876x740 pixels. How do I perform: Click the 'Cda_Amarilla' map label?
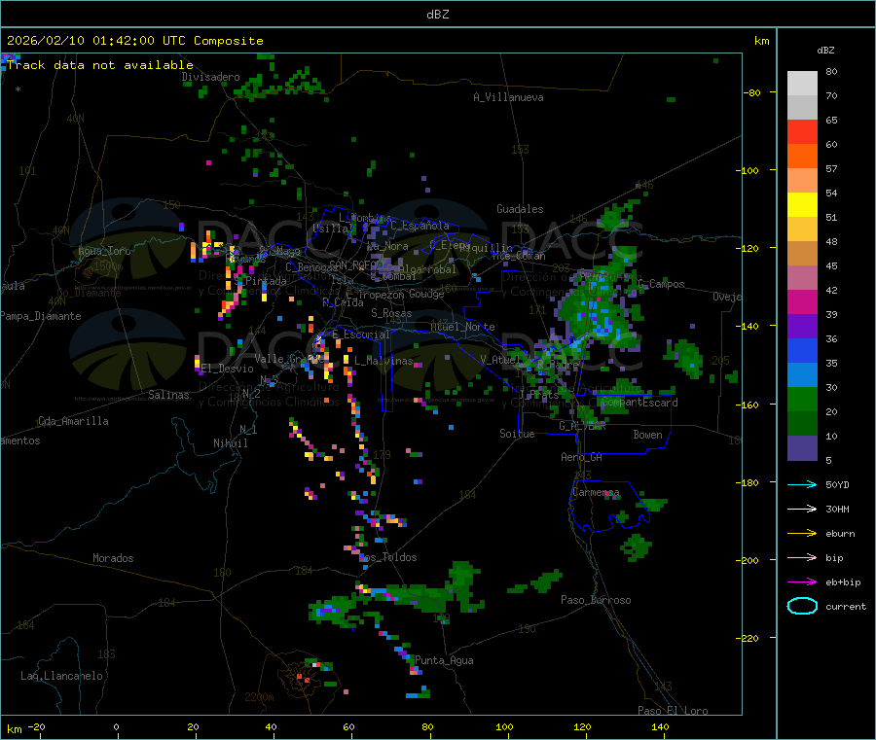pyautogui.click(x=73, y=421)
